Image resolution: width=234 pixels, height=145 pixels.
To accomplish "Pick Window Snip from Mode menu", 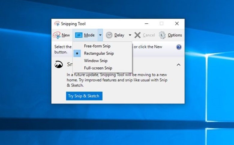I will [102, 61].
